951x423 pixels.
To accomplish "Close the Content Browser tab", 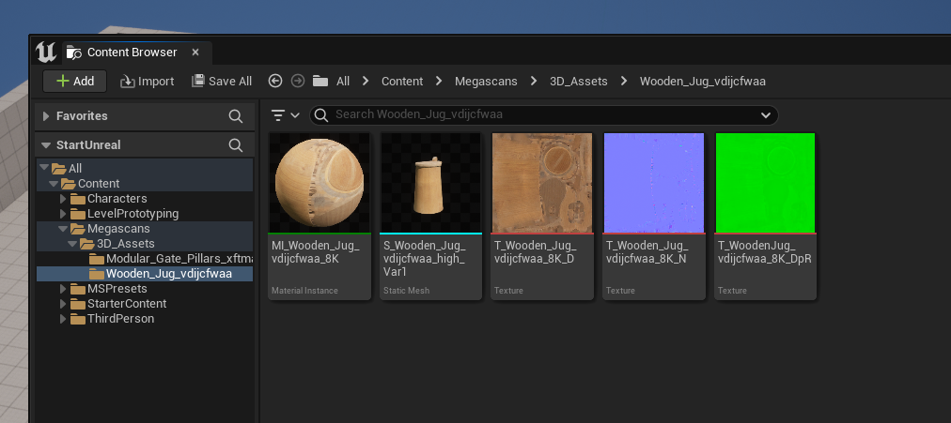I will click(x=195, y=52).
